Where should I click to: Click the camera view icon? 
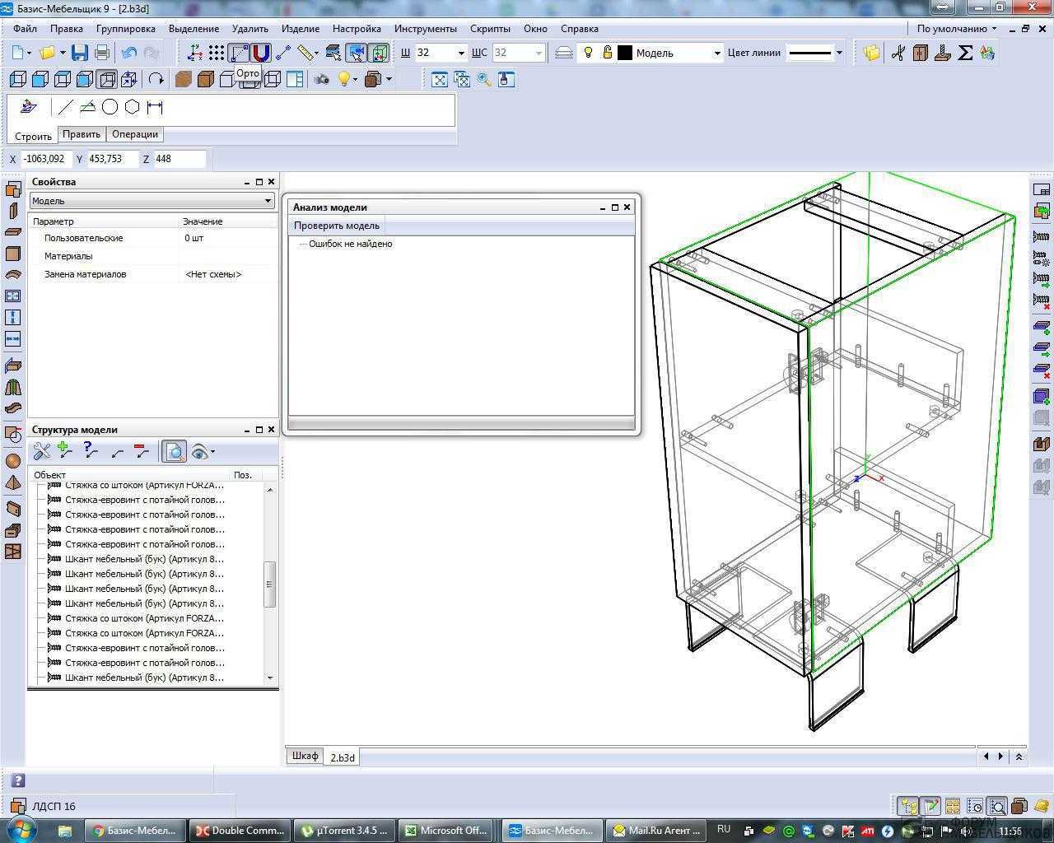click(x=322, y=80)
